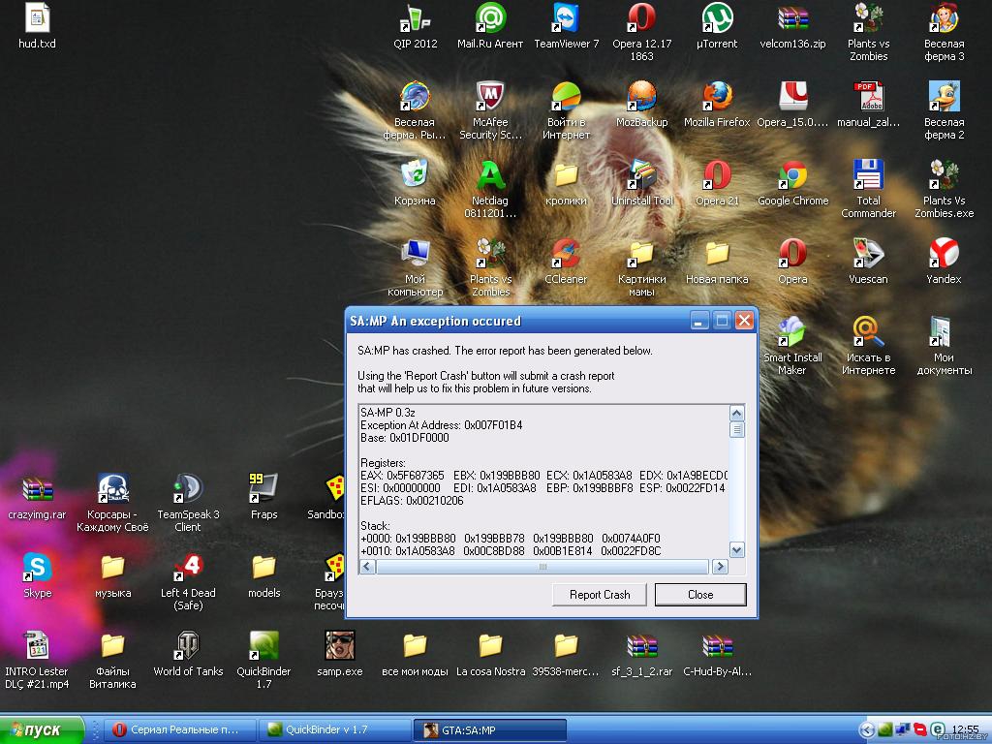Click the taskbar clock showing 12:55
The image size is (992, 744).
click(x=965, y=729)
